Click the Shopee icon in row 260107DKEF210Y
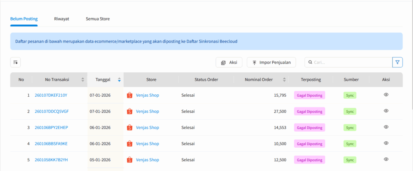The width and height of the screenshot is (413, 171). pyautogui.click(x=129, y=95)
